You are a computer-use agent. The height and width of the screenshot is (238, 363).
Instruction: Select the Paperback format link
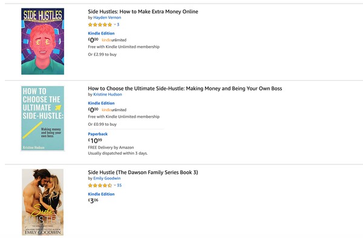coord(97,134)
